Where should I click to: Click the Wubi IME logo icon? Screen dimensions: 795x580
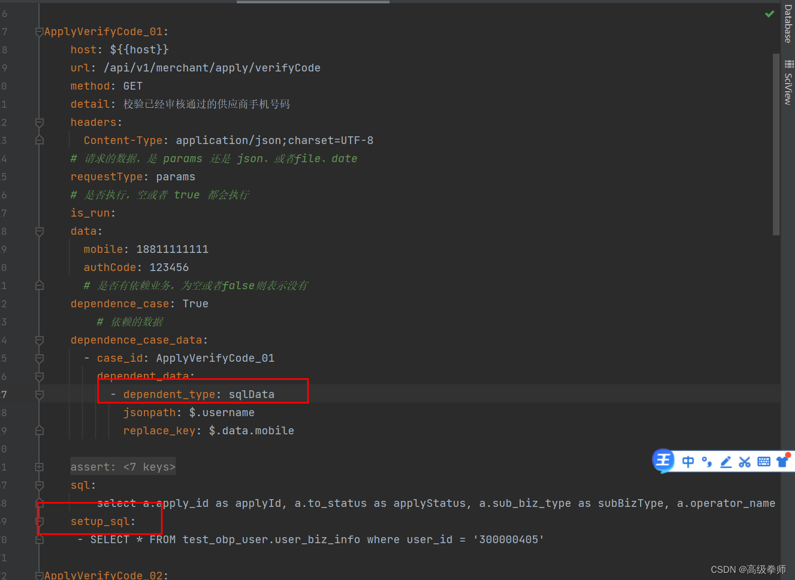pos(664,460)
